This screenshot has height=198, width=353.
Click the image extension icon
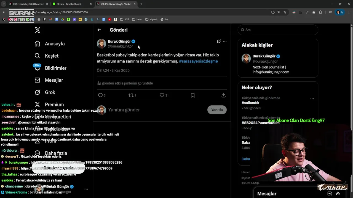click(x=301, y=12)
